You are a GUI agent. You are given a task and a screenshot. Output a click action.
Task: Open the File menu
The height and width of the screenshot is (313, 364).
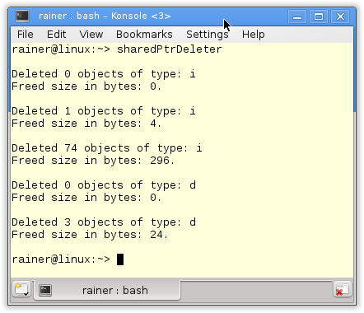point(25,35)
